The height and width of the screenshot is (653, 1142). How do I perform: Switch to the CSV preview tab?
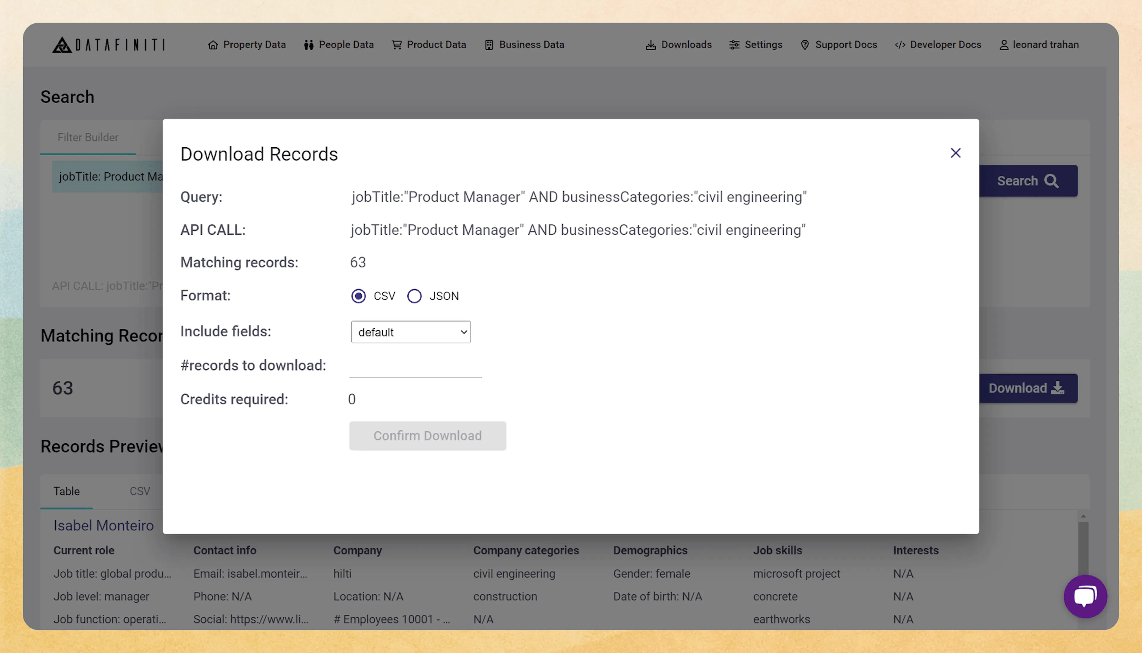139,491
